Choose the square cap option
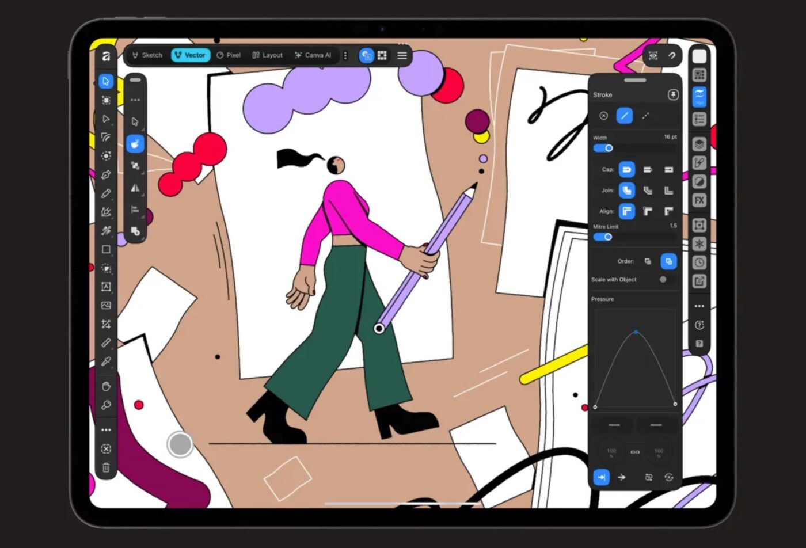The image size is (806, 548). [668, 170]
